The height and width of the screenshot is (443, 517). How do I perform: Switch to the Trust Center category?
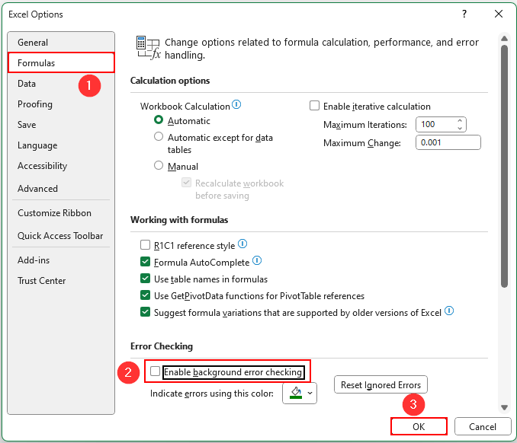(x=41, y=281)
